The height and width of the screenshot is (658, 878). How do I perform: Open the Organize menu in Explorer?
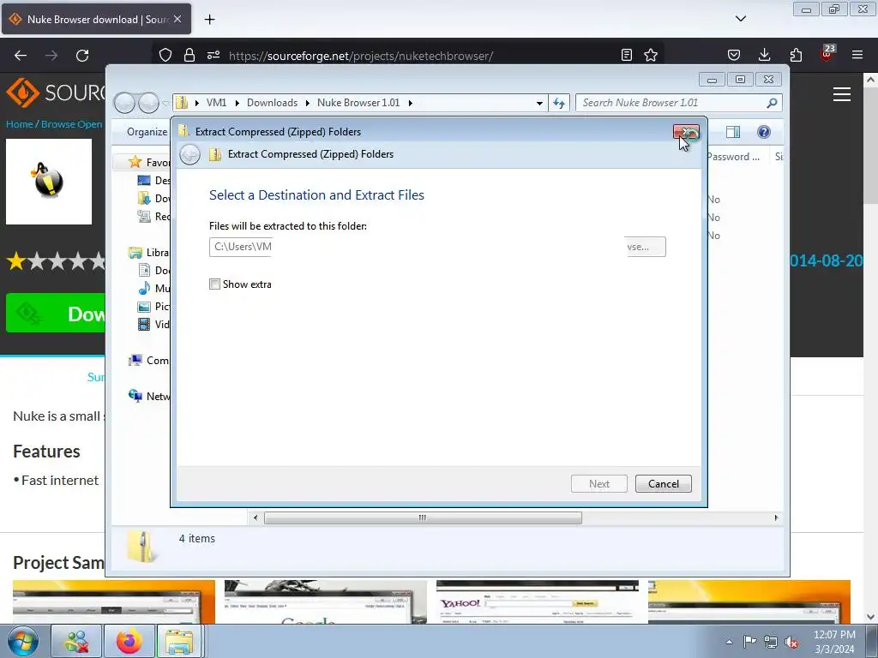coord(147,132)
